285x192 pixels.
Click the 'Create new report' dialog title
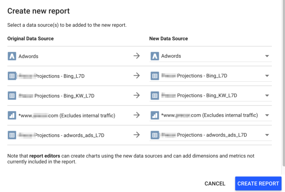[39, 11]
